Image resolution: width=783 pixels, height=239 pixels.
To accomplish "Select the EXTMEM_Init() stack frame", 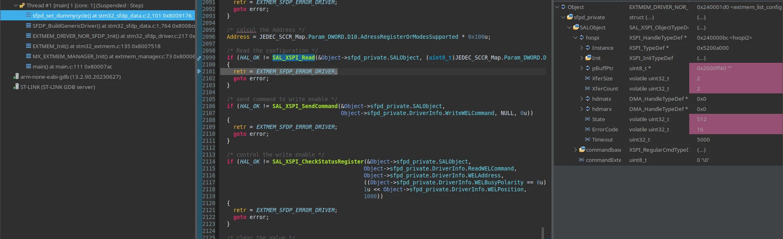I will [x=97, y=46].
